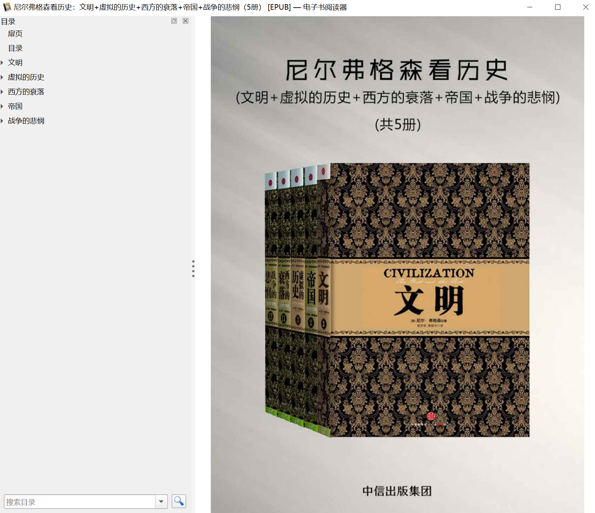
Task: Go to the 目录 entry in contents
Action: click(15, 48)
